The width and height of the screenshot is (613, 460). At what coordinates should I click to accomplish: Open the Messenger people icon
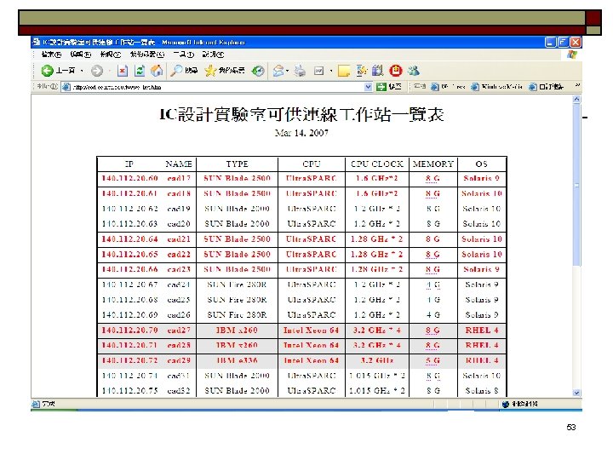click(x=414, y=71)
